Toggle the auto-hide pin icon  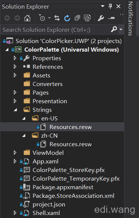pyautogui.click(x=110, y=6)
